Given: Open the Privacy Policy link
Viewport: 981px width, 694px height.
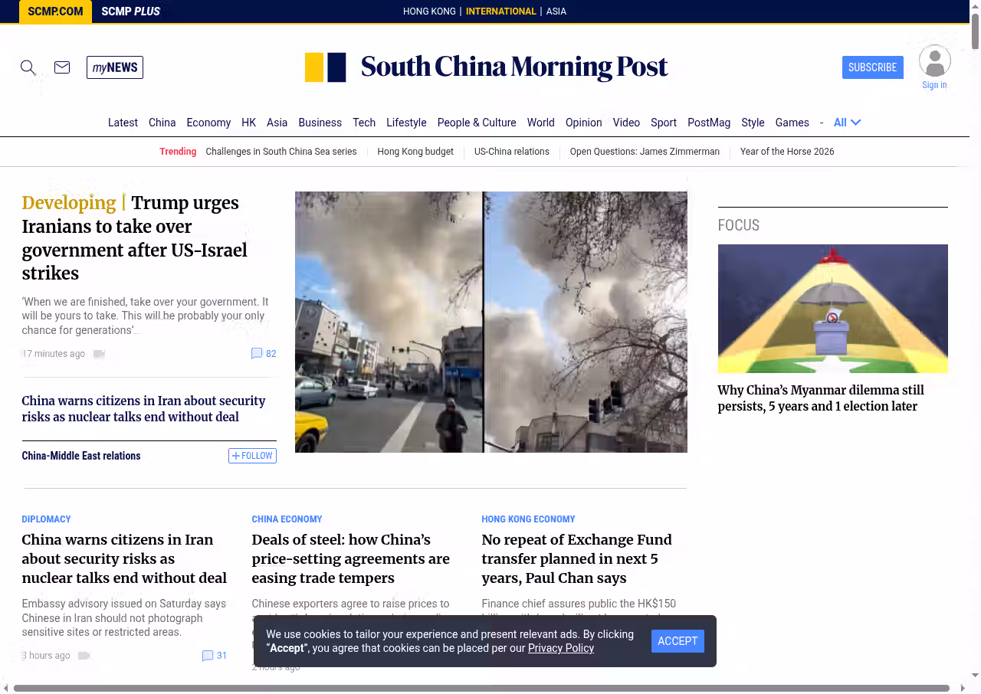Looking at the screenshot, I should [x=560, y=648].
